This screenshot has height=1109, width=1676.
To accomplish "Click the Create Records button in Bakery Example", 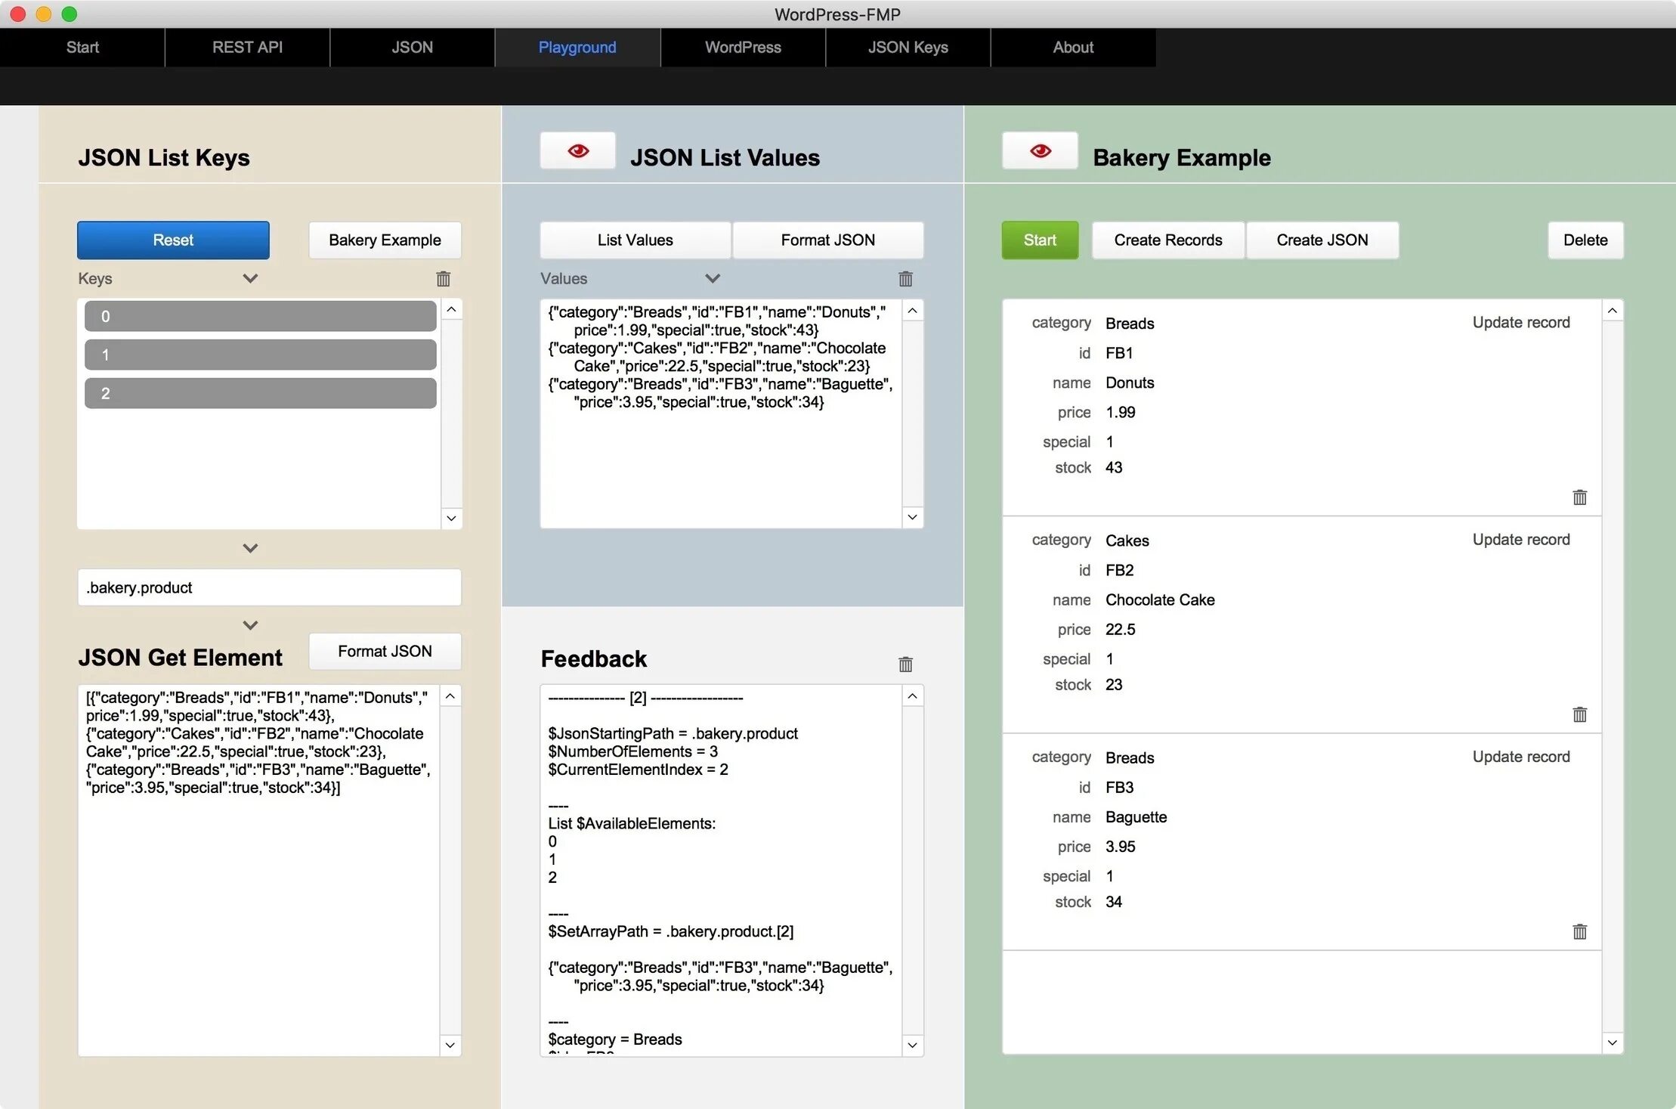I will click(x=1167, y=240).
